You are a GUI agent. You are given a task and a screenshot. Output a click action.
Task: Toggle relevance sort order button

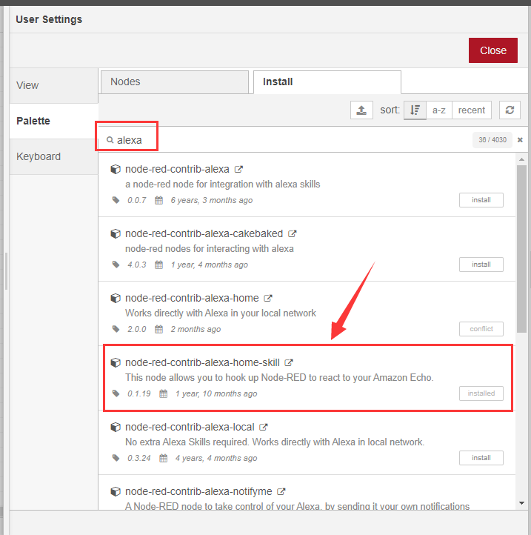click(x=415, y=110)
